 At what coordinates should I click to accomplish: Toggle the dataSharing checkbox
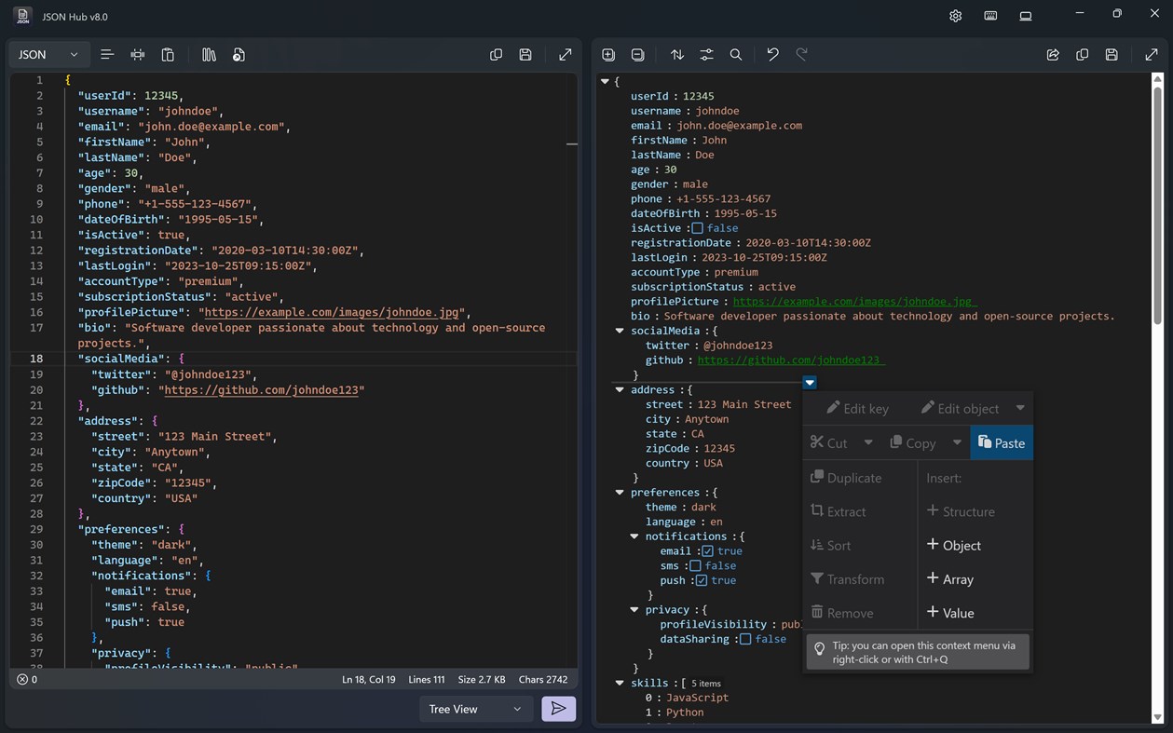click(x=745, y=639)
